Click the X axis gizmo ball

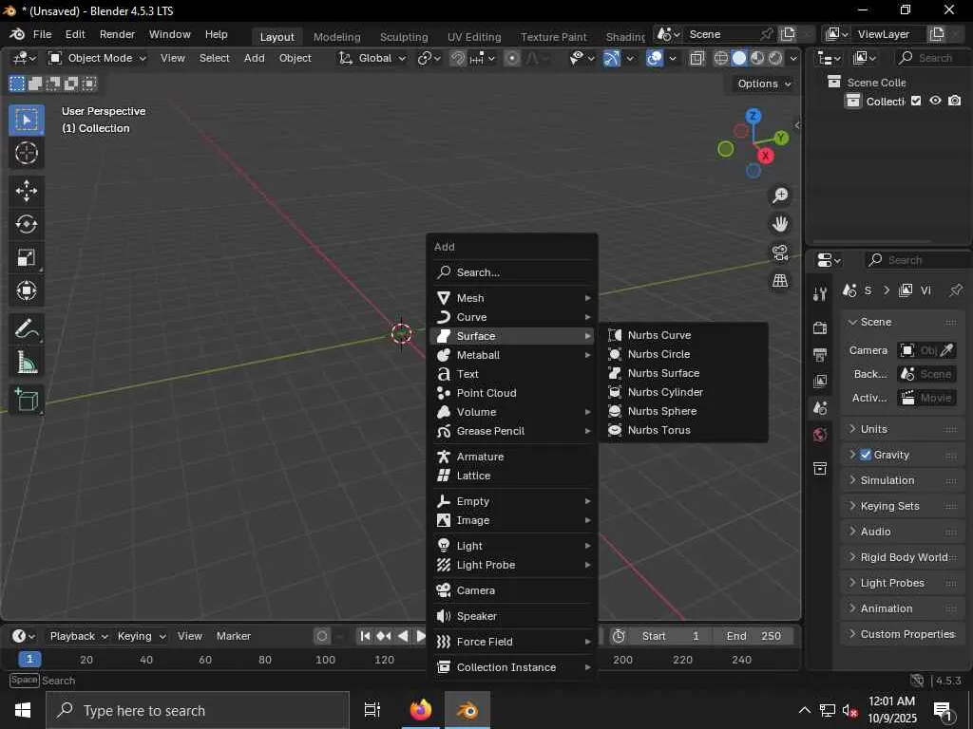[765, 156]
